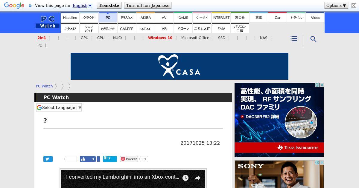
Task: Click the Microsoft Office topic link
Action: [195, 38]
